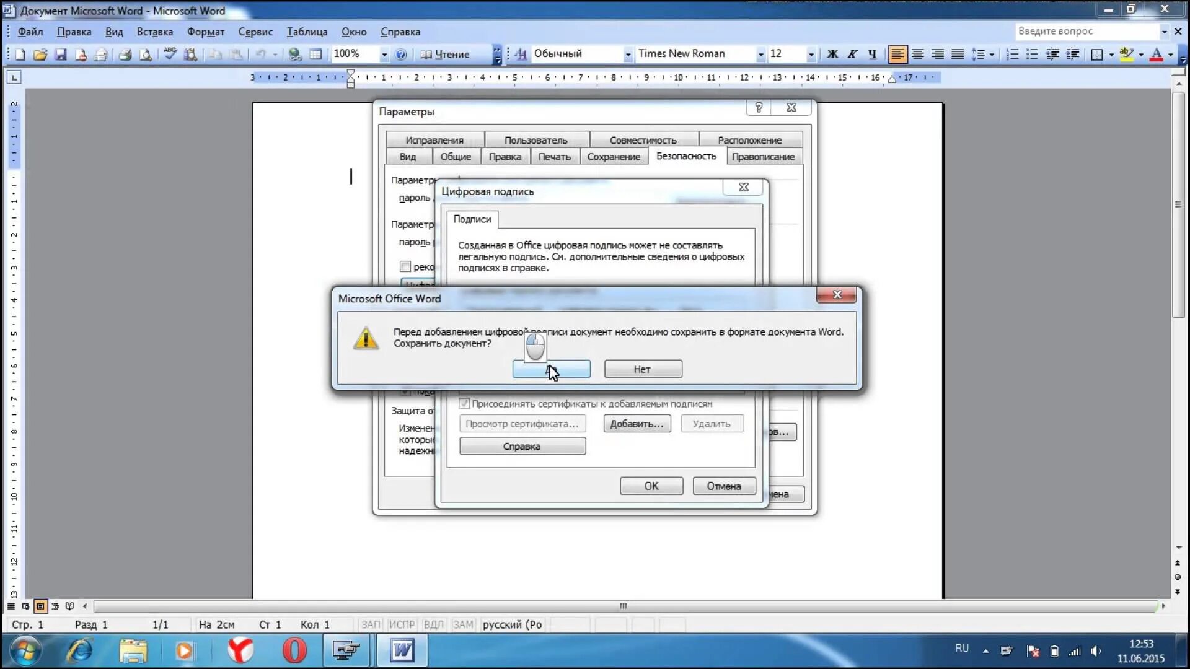The image size is (1190, 669).
Task: Click the Open folder toolbar icon
Action: click(40, 55)
